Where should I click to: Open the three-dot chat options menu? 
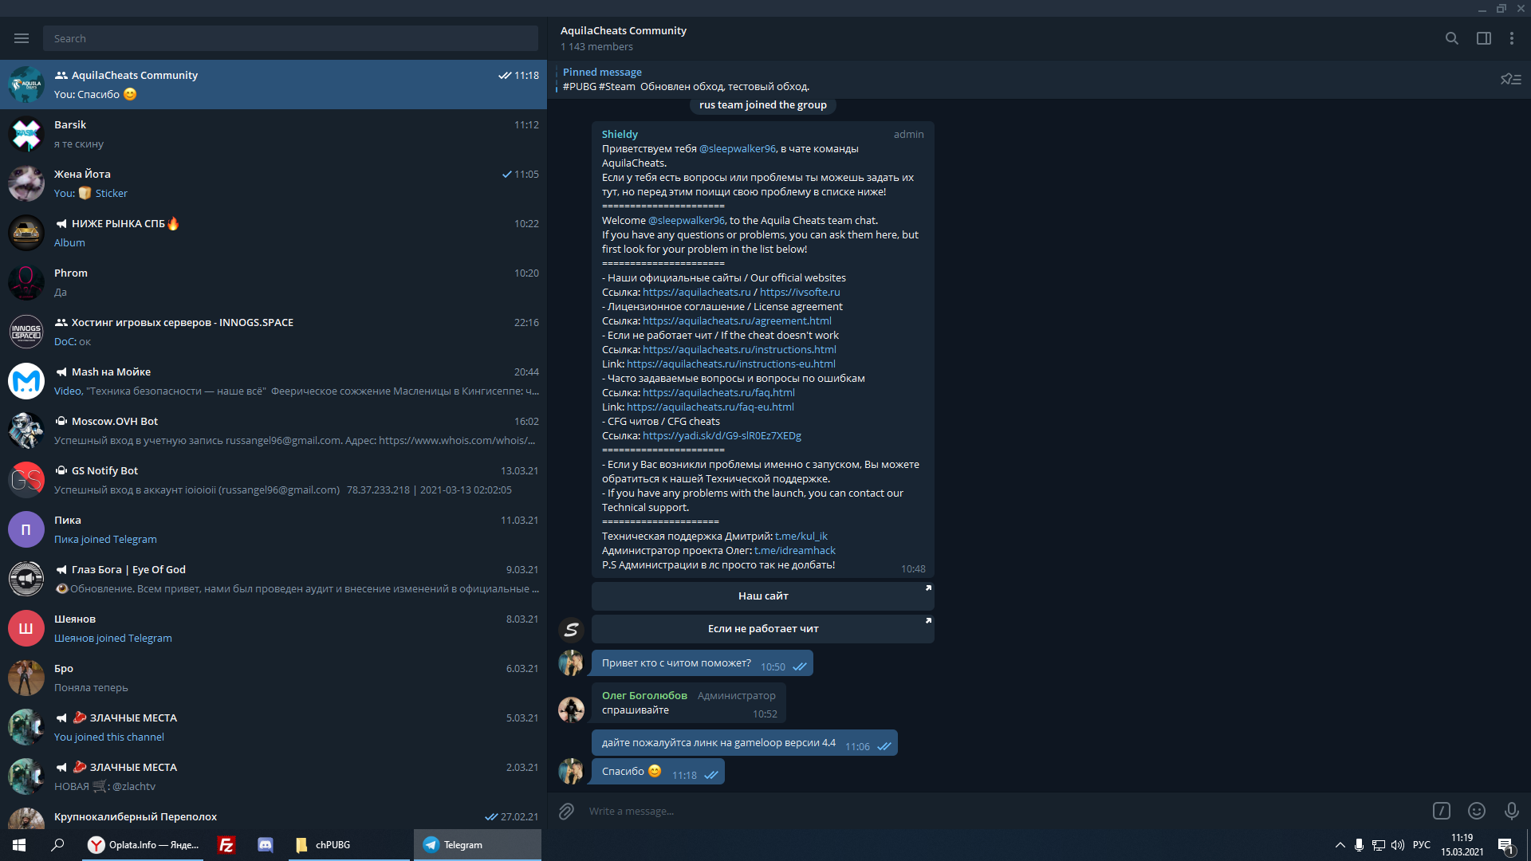pos(1512,38)
